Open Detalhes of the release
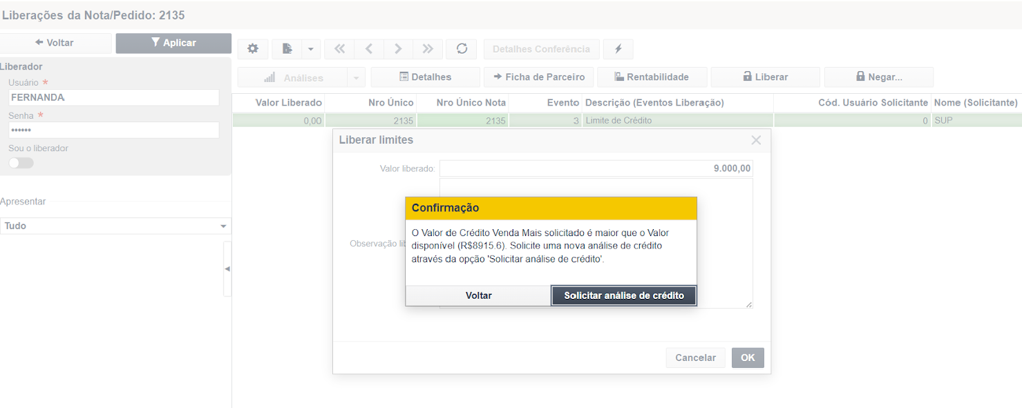The height and width of the screenshot is (408, 1022). [x=426, y=77]
